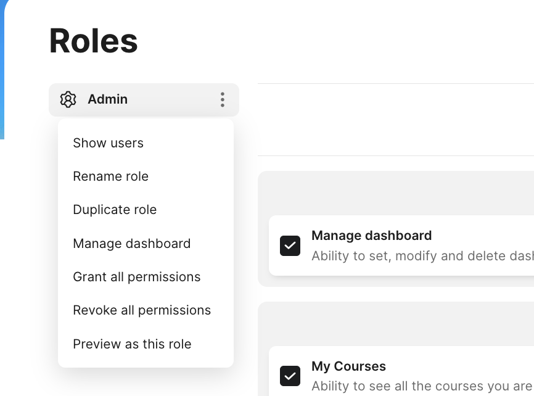Click the bold My Courses permission title
The image size is (534, 396).
(348, 366)
